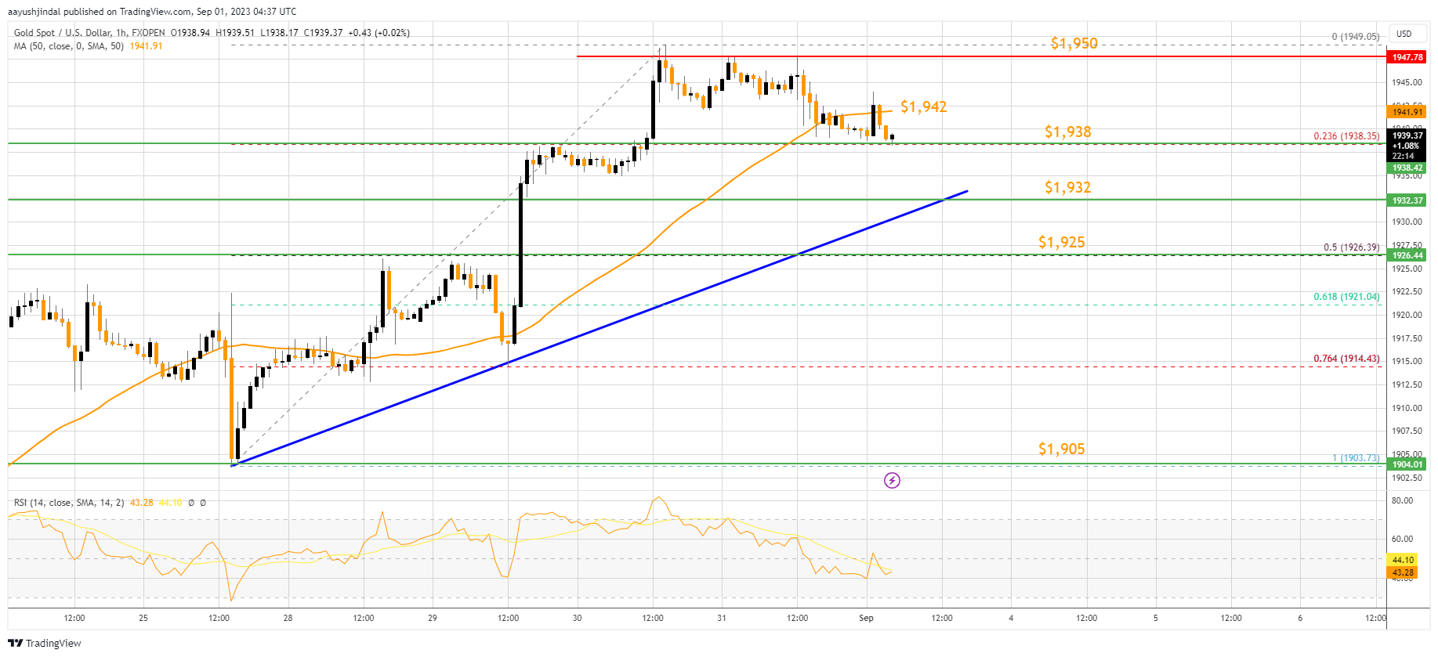This screenshot has height=657, width=1438.
Task: Click the 31 date label on the time axis
Action: pos(722,618)
